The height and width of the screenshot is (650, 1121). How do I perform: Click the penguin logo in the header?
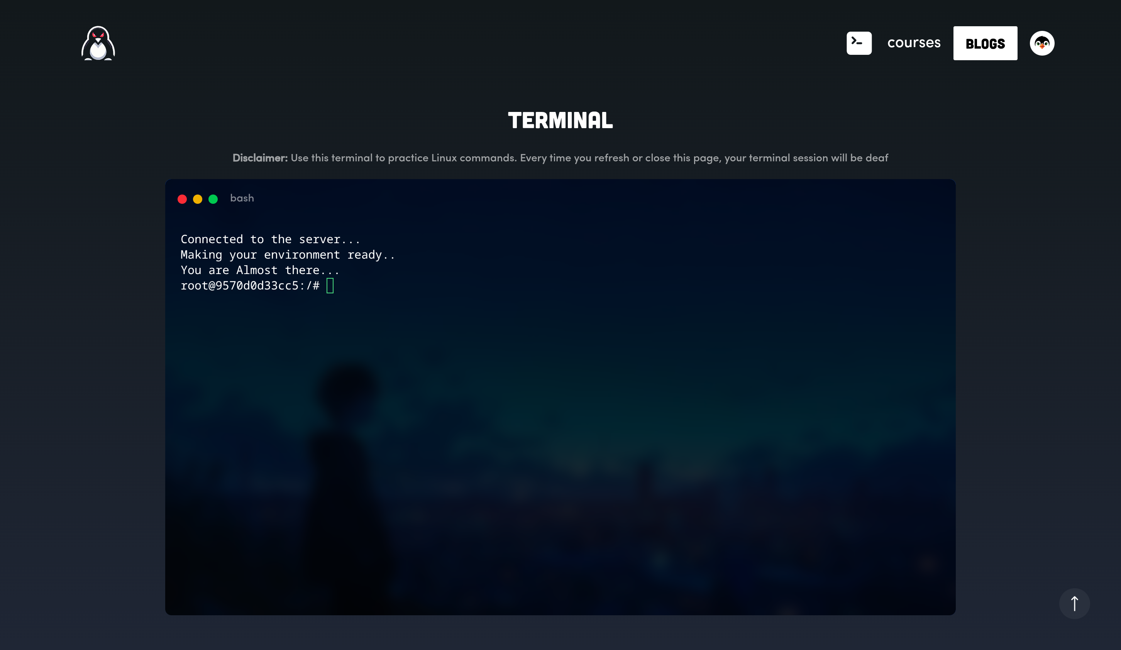point(98,43)
